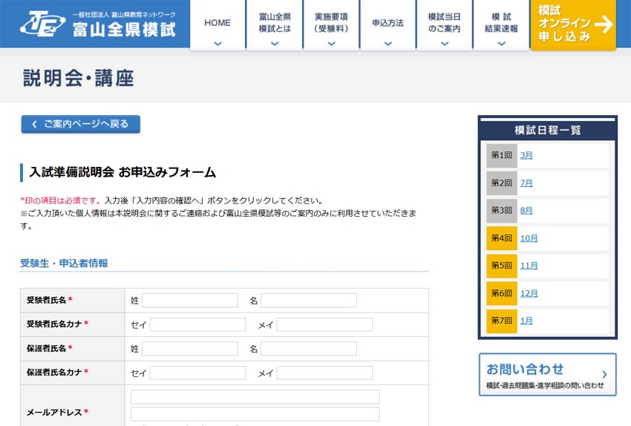Go back via ご案内ページへ戻る button

81,124
